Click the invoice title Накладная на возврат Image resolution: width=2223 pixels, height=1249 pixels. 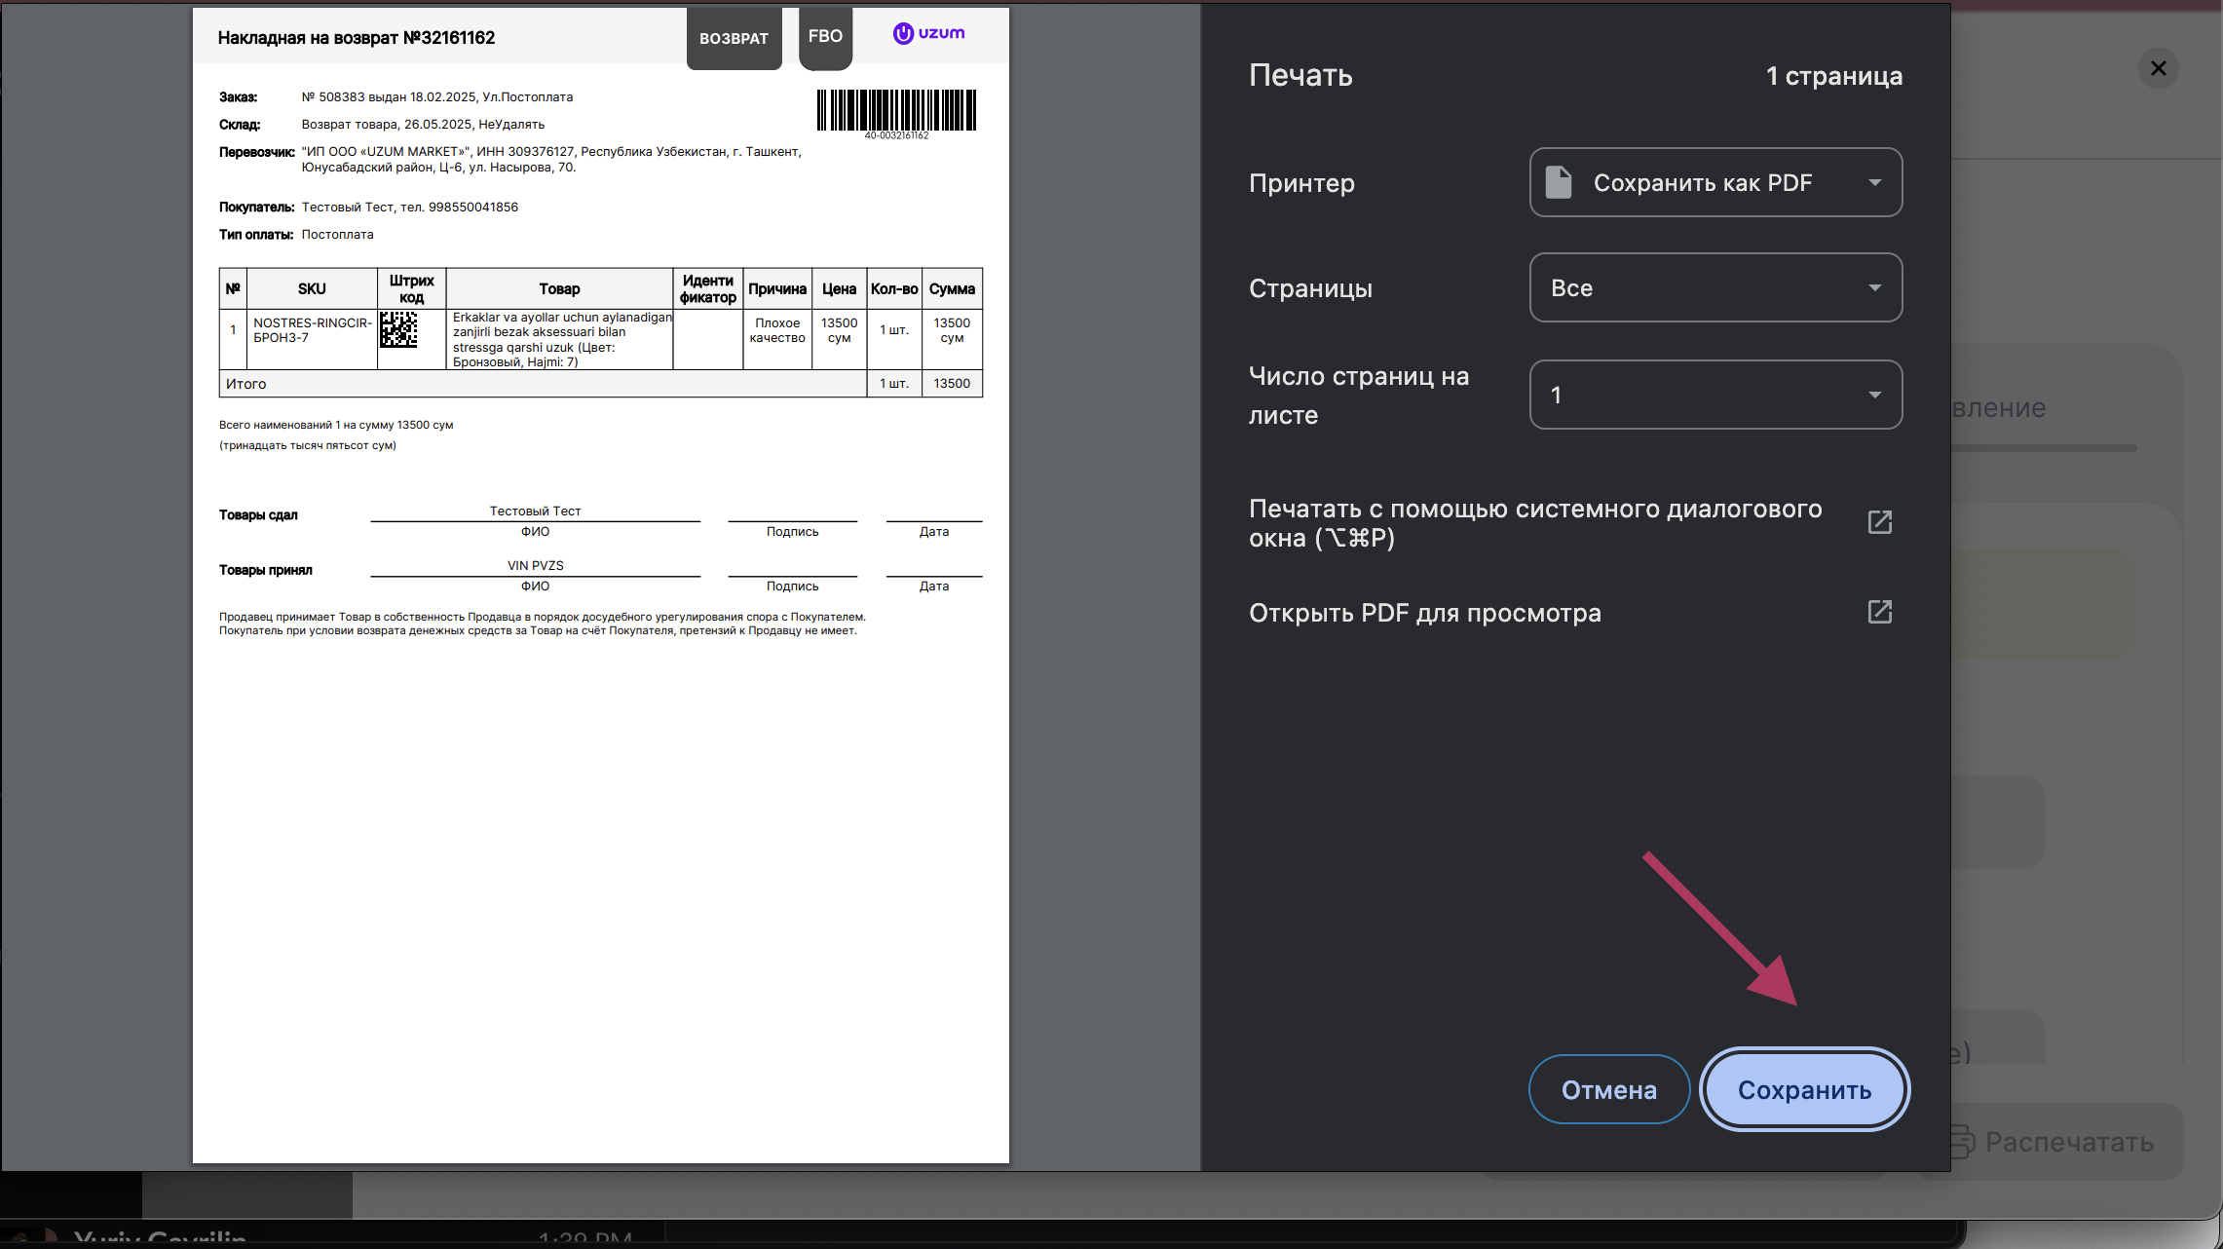tap(356, 38)
